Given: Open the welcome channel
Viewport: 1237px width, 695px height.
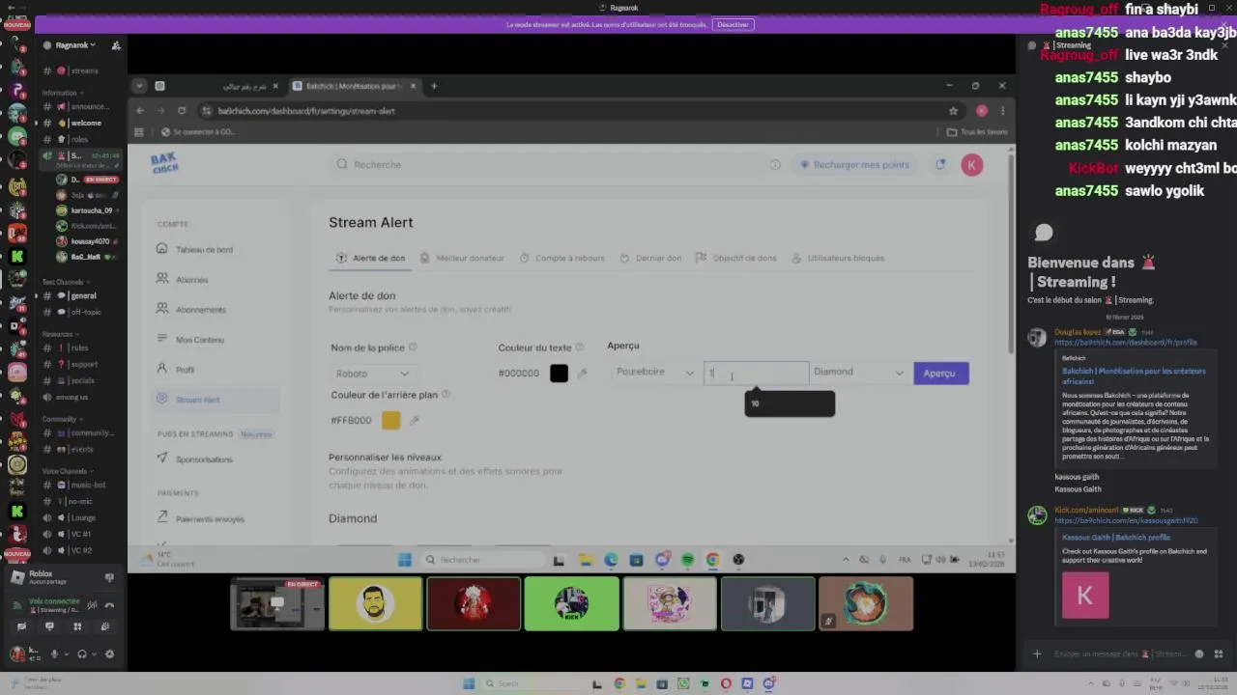Looking at the screenshot, I should 81,123.
